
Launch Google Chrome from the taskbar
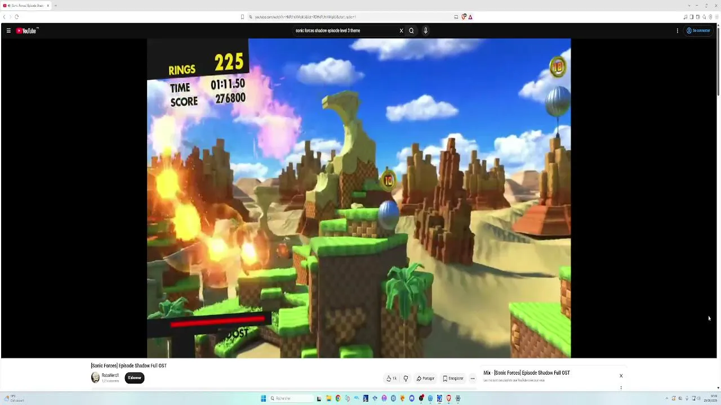(x=338, y=398)
